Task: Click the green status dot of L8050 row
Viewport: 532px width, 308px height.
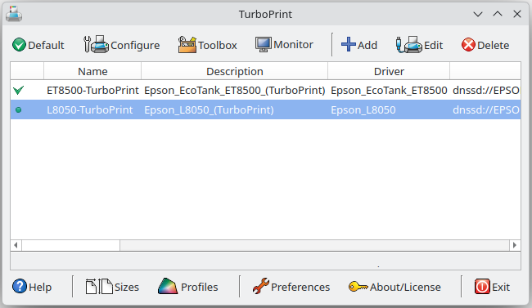Action: pyautogui.click(x=19, y=109)
